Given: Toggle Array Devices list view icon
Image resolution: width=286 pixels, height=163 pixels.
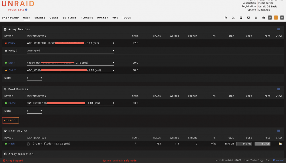Looking at the screenshot, I should click(x=279, y=29).
